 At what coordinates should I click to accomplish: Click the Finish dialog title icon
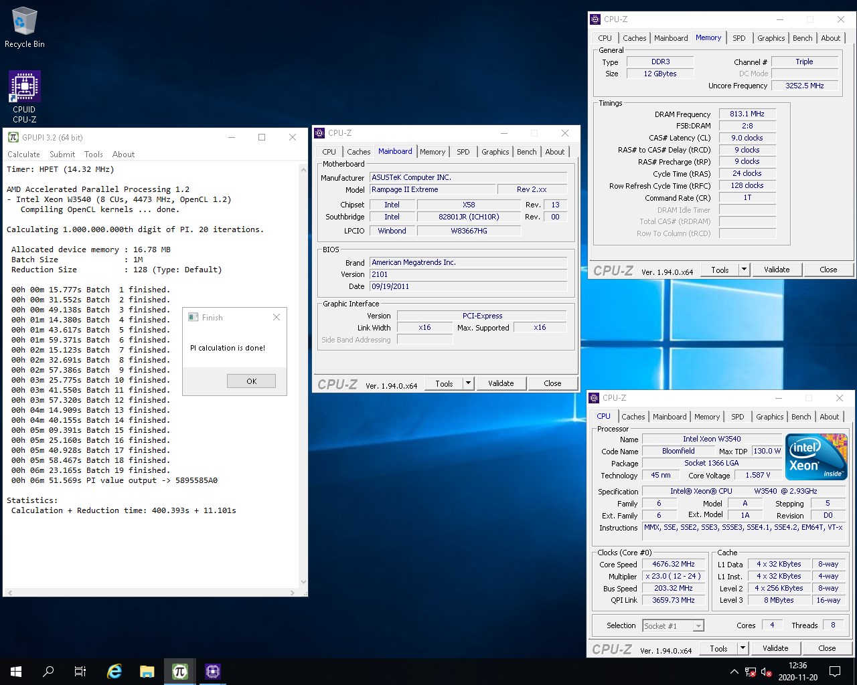[193, 317]
